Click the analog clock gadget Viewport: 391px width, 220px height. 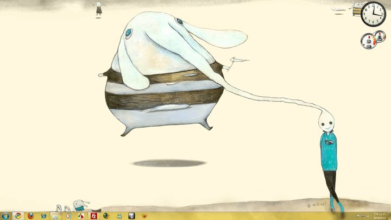(373, 14)
